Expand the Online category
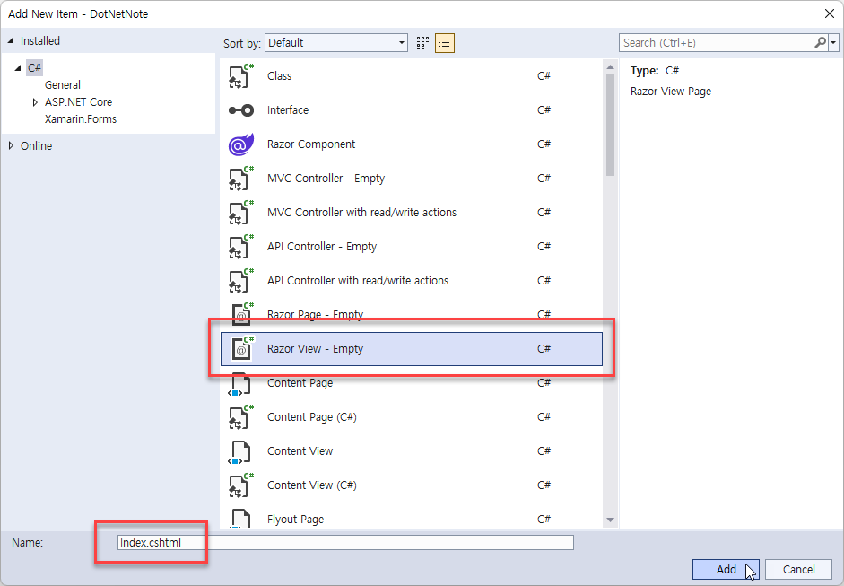 point(11,146)
